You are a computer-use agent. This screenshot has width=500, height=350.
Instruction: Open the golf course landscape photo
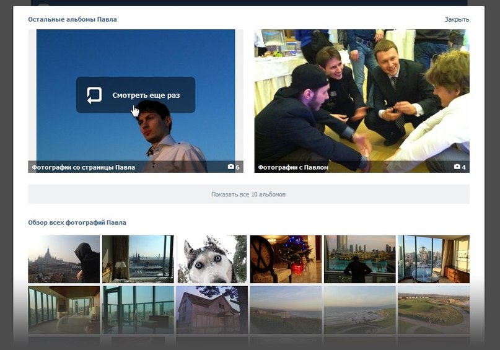[x=434, y=310]
